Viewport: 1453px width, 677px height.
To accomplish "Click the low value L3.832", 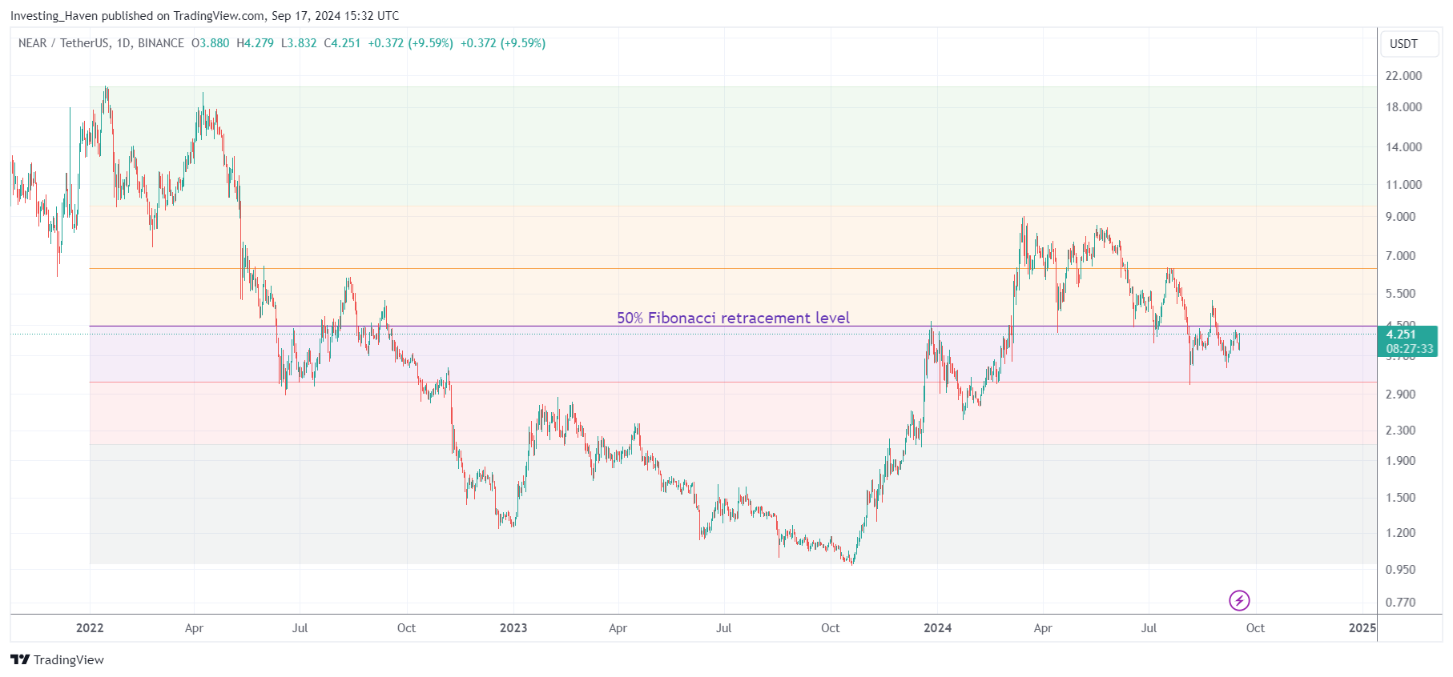I will tap(299, 43).
